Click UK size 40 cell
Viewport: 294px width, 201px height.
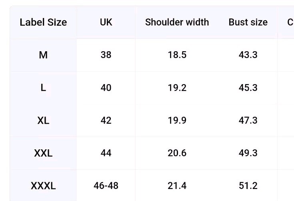click(106, 88)
